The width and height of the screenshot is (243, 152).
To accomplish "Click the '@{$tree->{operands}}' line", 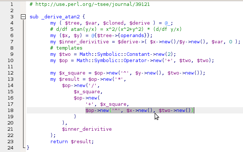I will (102, 36).
